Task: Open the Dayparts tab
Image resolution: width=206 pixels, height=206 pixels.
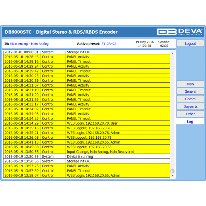Action: click(x=190, y=106)
